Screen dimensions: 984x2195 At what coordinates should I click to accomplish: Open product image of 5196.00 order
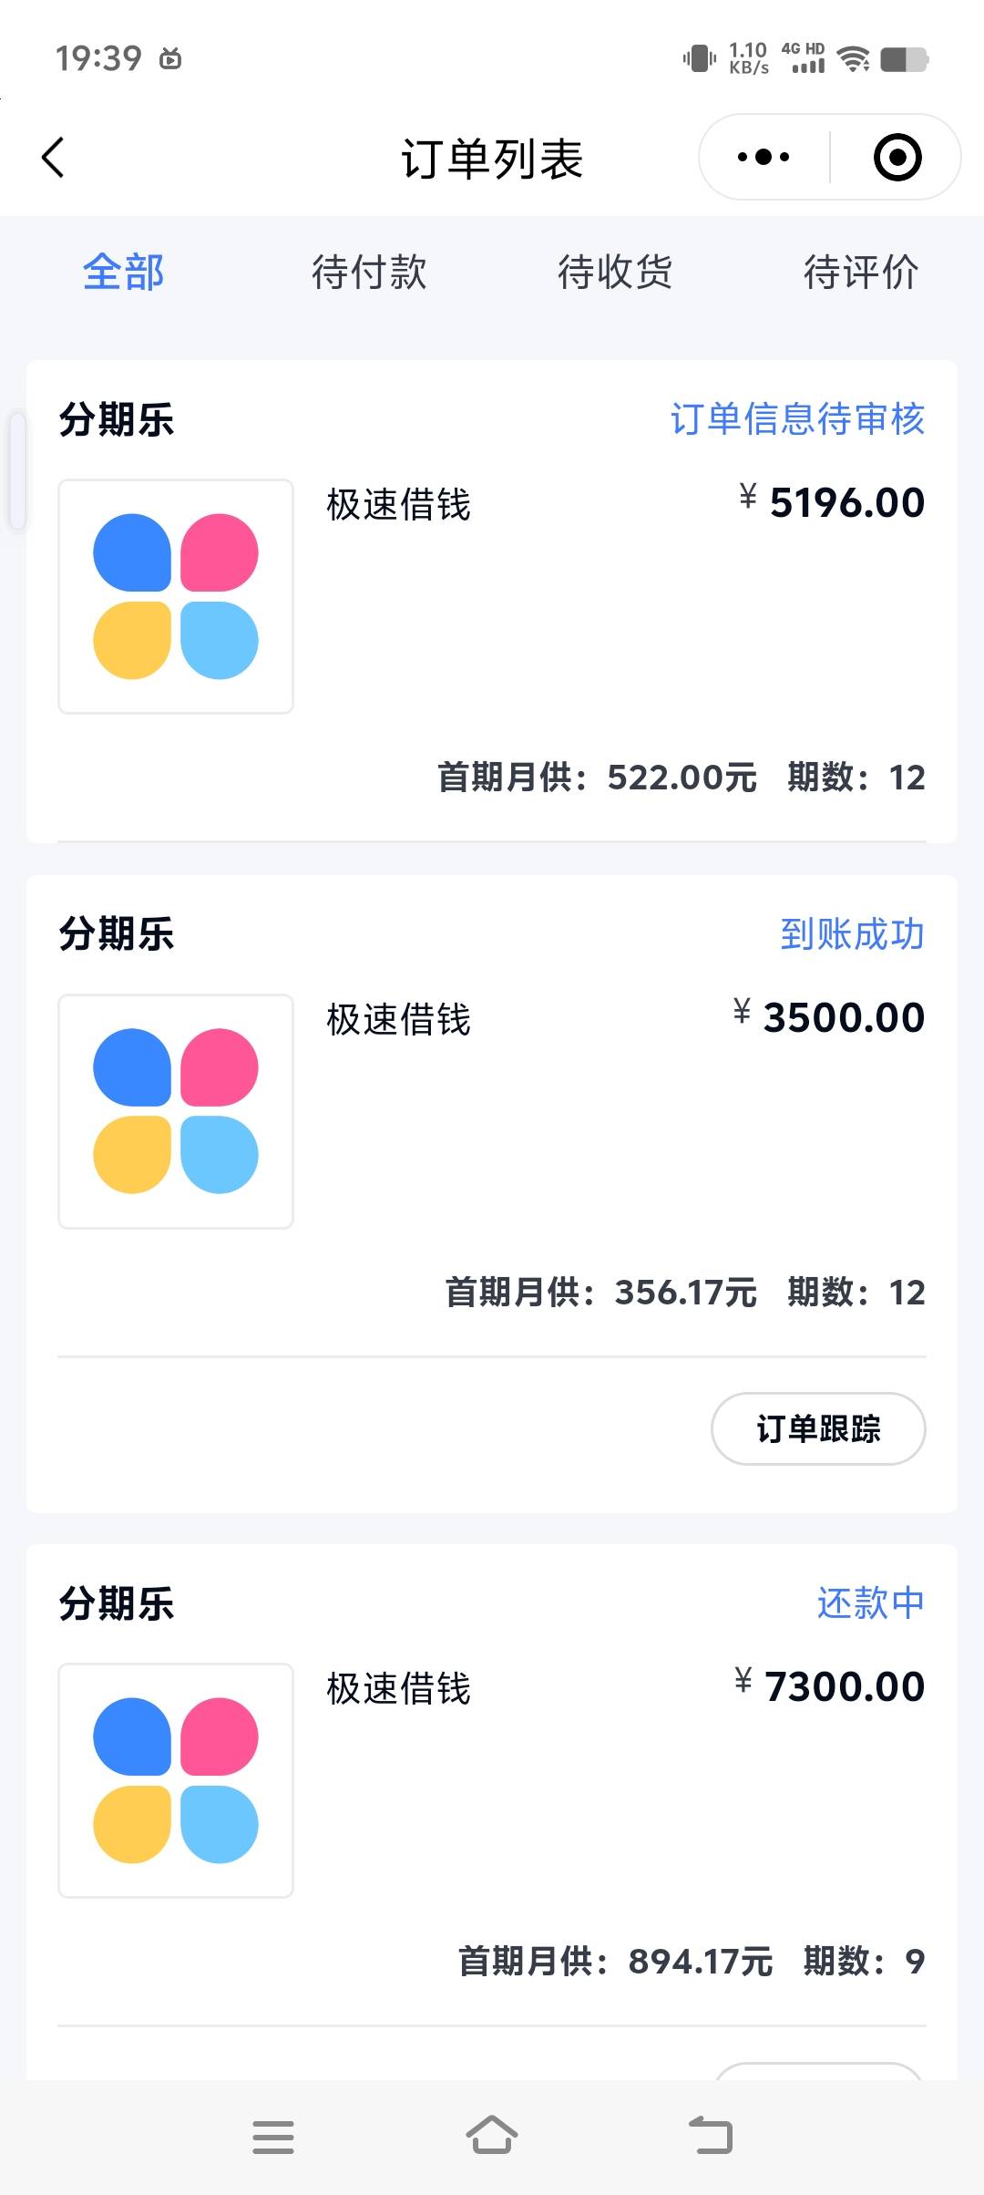[176, 596]
